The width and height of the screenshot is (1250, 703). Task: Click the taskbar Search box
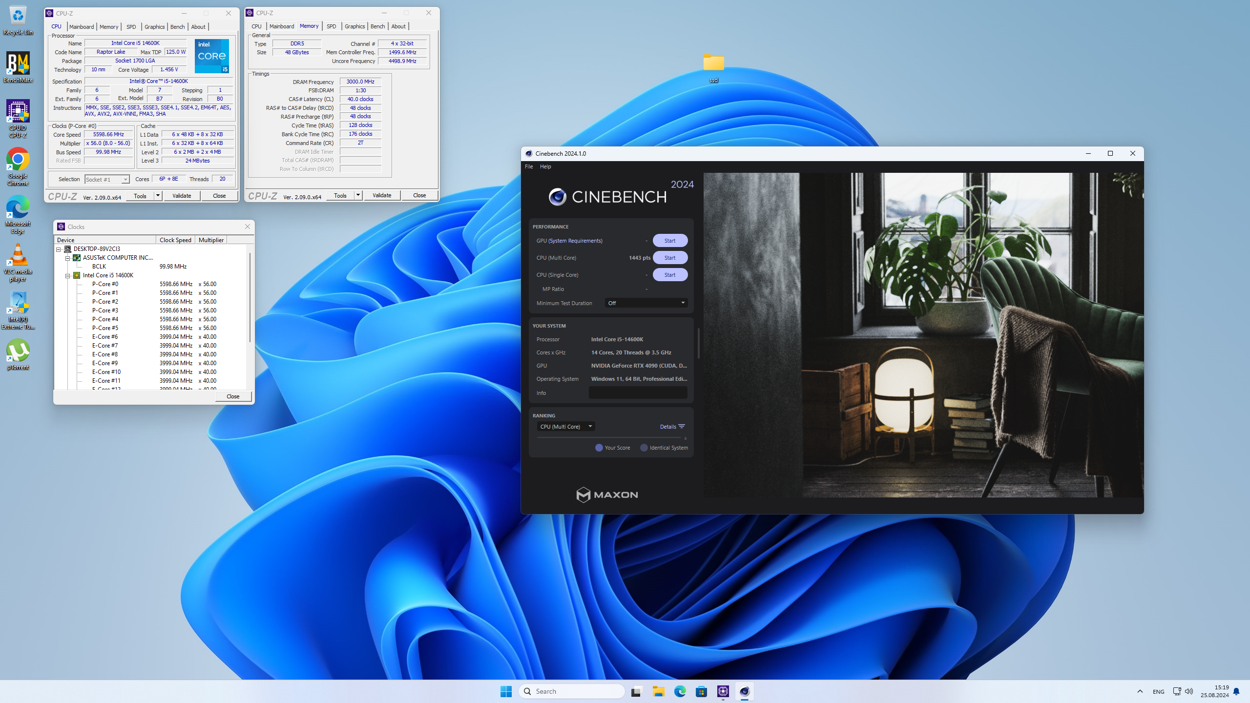point(571,691)
